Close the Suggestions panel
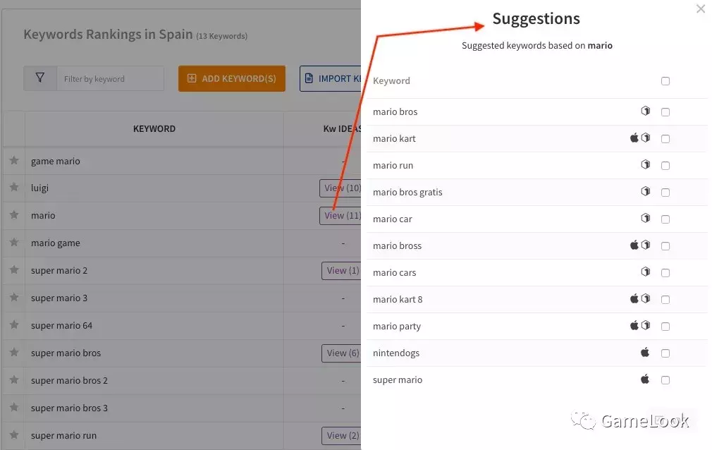Screen dimensions: 712x450 coord(701,8)
